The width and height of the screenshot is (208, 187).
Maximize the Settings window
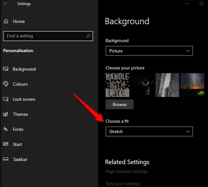(x=201, y=3)
